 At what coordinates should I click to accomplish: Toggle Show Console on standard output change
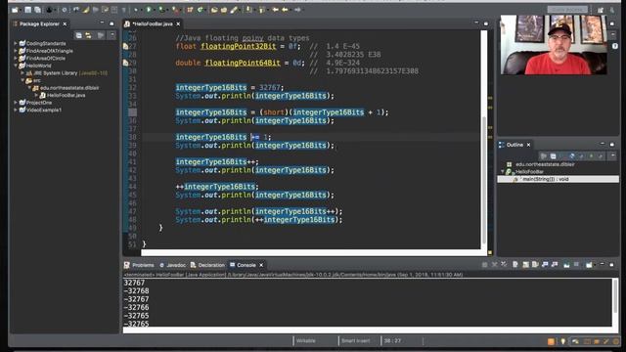click(x=545, y=265)
